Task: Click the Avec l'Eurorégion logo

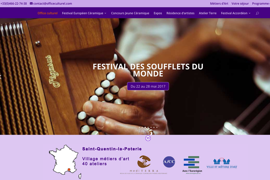Action: point(192,165)
